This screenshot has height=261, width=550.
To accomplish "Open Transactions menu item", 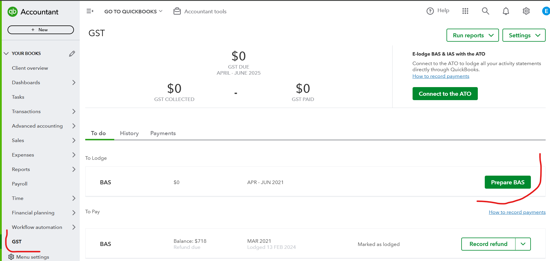I will pos(26,111).
